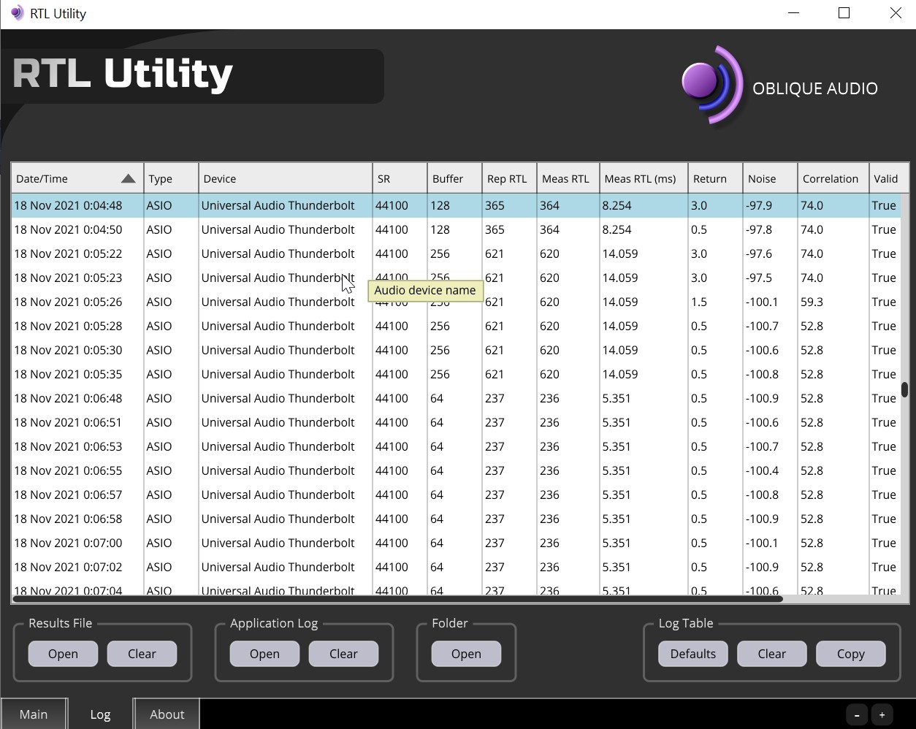Decrease UI size with the minus button

(x=857, y=715)
